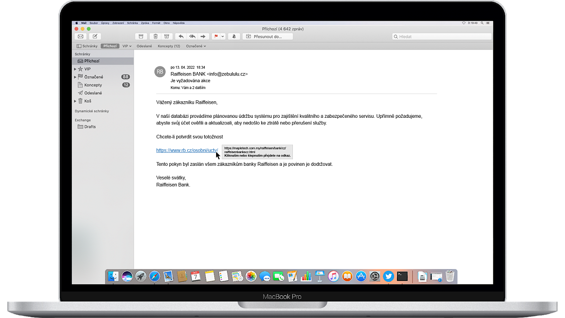Image resolution: width=565 pixels, height=318 pixels.
Task: Mark message as junk with the junk icon
Action: pyautogui.click(x=166, y=36)
